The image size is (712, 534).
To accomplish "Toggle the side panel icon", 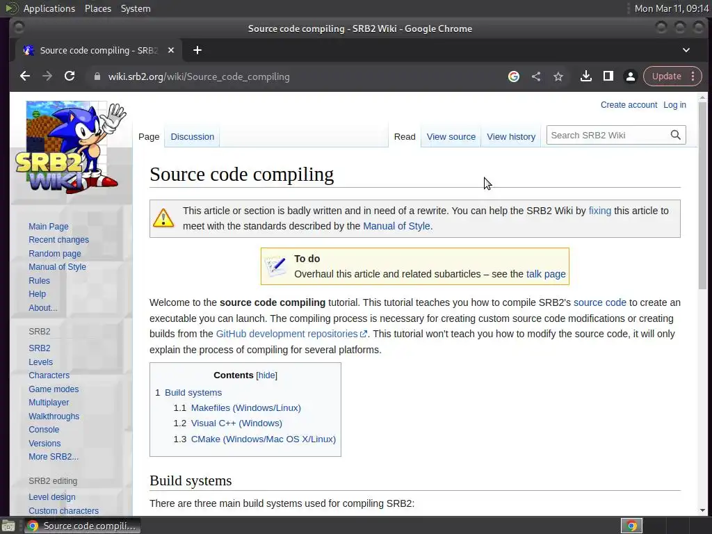I will 608,76.
